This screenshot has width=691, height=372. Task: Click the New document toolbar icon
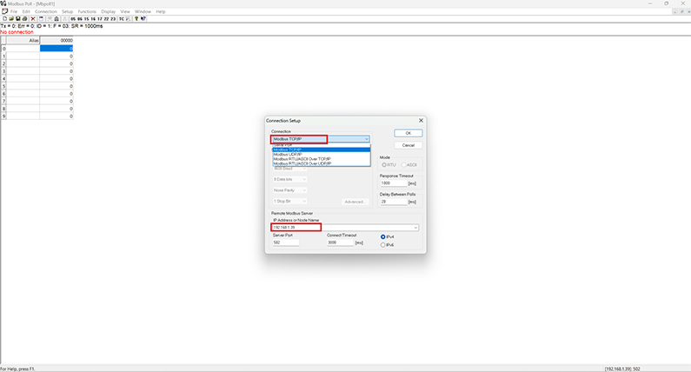point(4,18)
